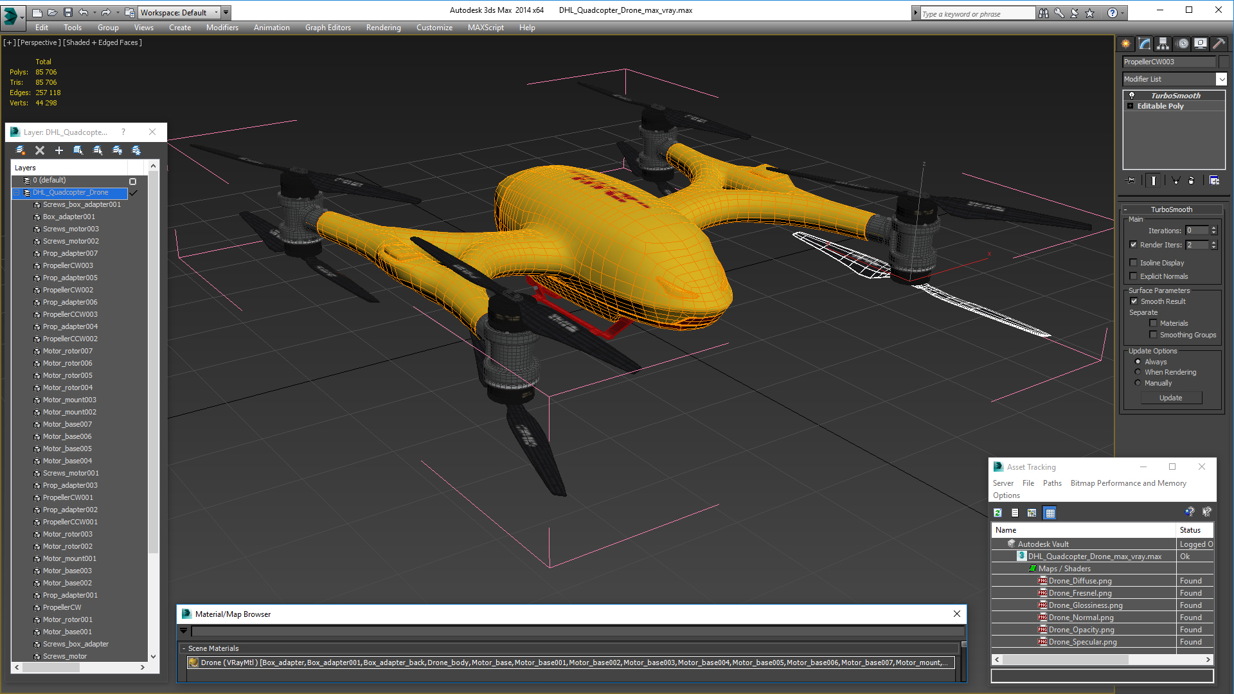The width and height of the screenshot is (1234, 694).
Task: Click the project folder icon in quick toolbar
Action: [x=129, y=12]
